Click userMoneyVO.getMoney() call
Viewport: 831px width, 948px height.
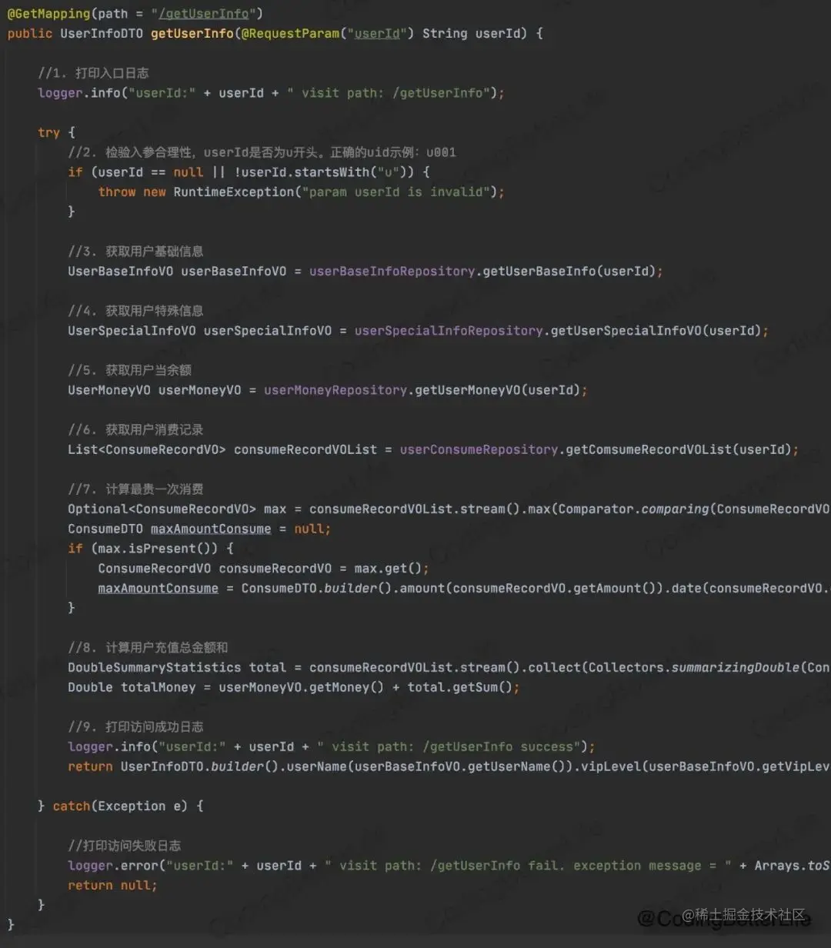click(x=301, y=687)
